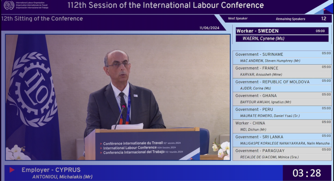Click 'AJDER, Corina (Ms)'

click(x=255, y=88)
